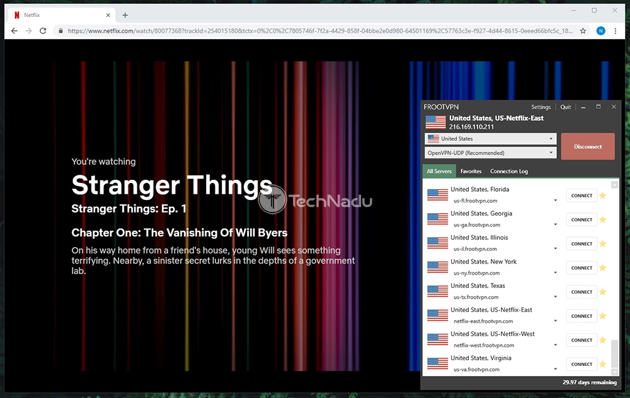This screenshot has height=398, width=630.
Task: Open the Connection Log tab
Action: 508,171
